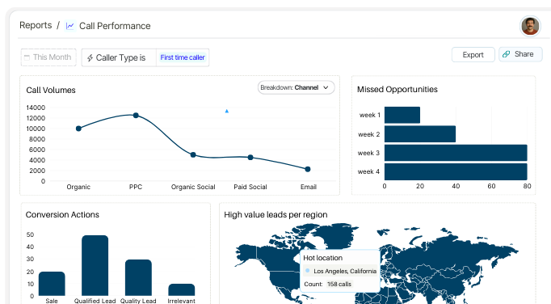The width and height of the screenshot is (551, 304).
Task: Click the link icon in Share button
Action: click(506, 54)
